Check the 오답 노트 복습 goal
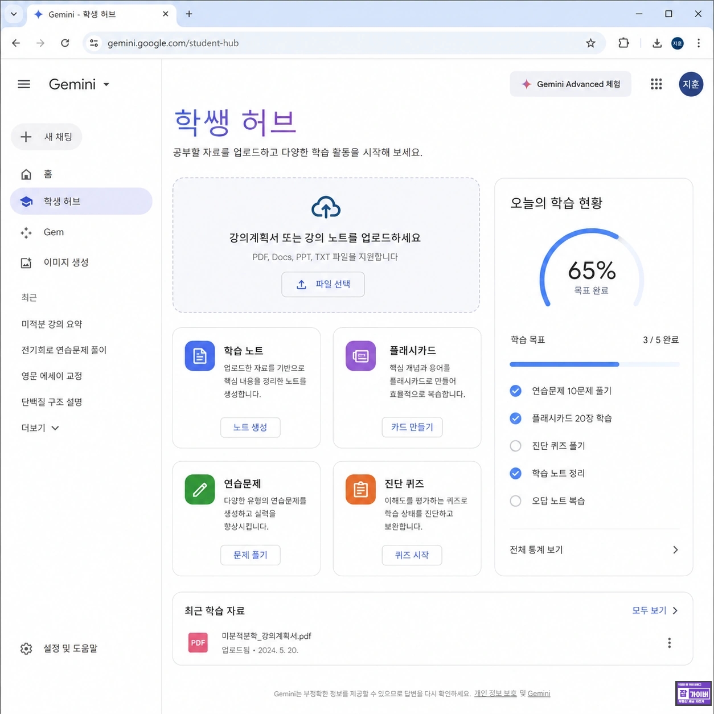Viewport: 714px width, 714px height. [x=515, y=501]
